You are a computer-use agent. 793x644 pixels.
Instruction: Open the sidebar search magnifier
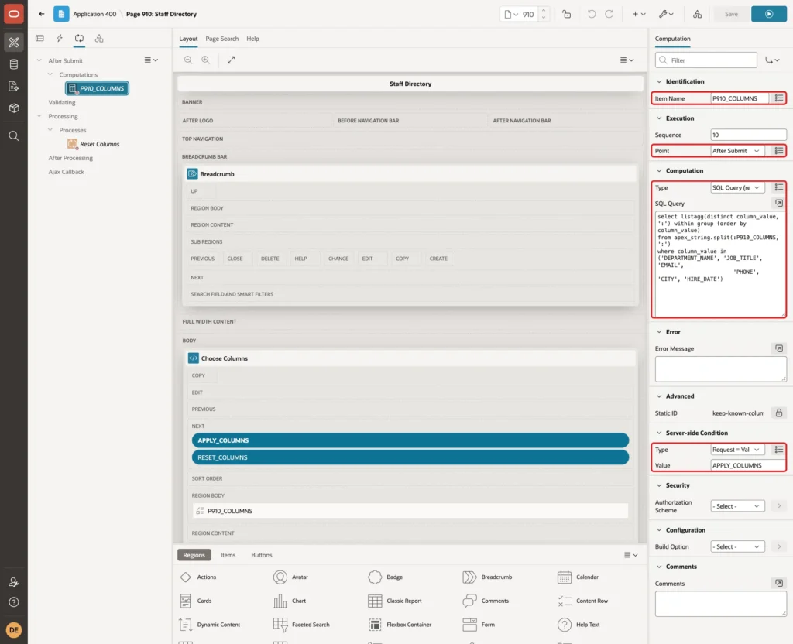(14, 136)
